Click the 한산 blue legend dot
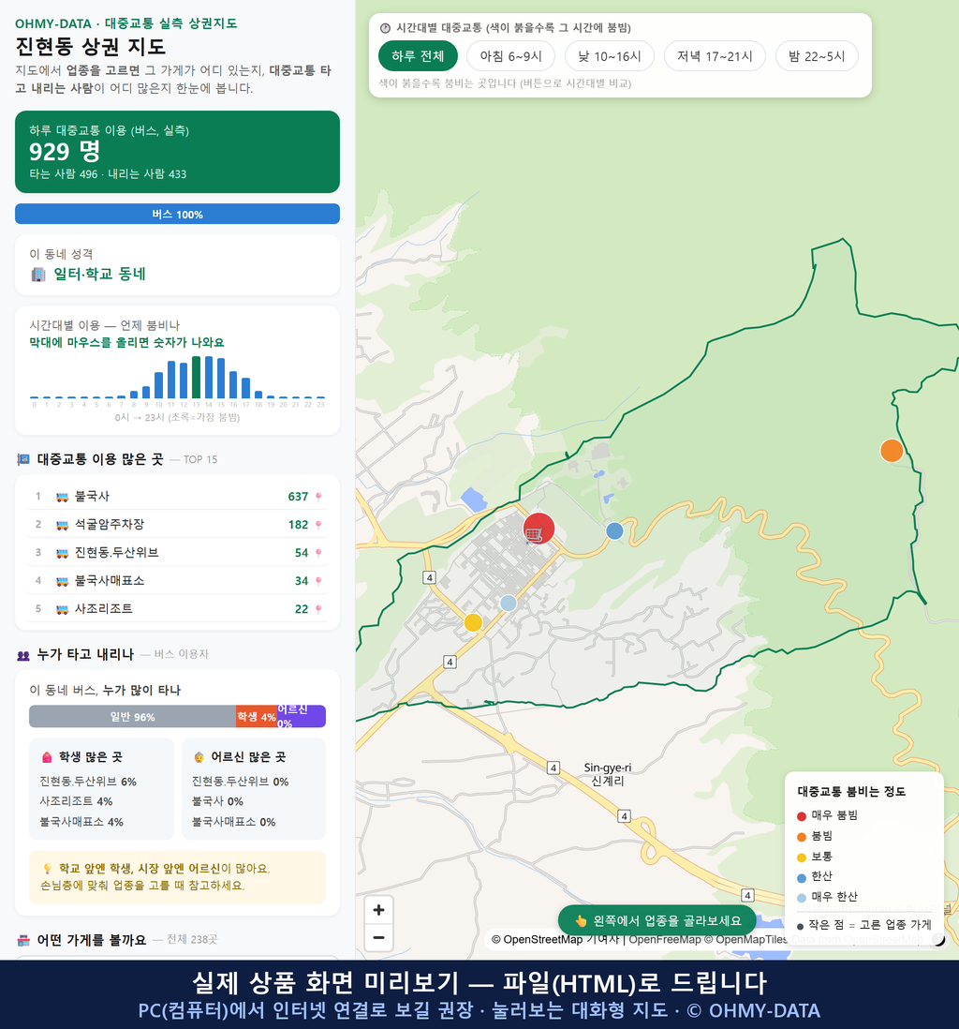959x1029 pixels. tap(801, 878)
